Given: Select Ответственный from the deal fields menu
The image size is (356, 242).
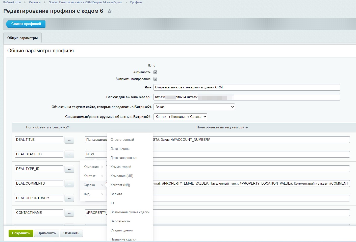Looking at the screenshot, I should click(122, 140).
